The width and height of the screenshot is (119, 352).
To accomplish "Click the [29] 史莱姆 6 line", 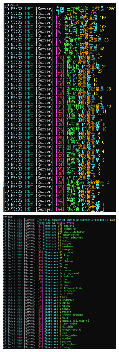I will click(x=54, y=142).
